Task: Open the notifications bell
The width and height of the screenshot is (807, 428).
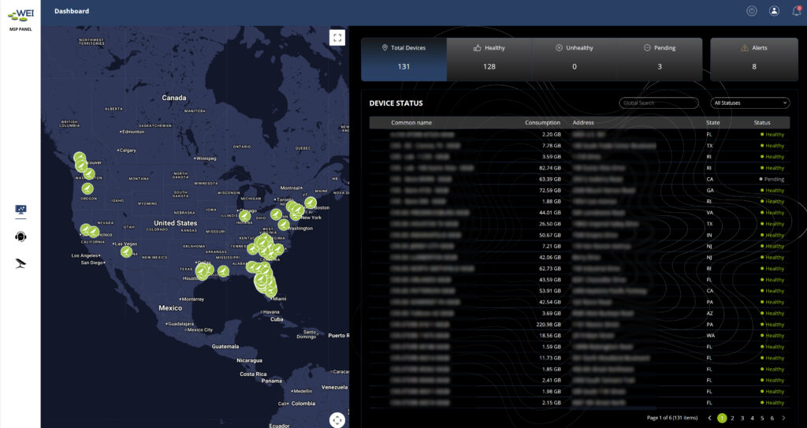Action: click(797, 11)
